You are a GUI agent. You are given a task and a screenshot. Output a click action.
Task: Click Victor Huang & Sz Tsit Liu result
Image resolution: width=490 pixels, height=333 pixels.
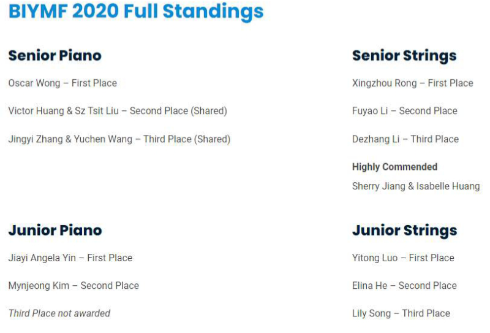pos(118,111)
